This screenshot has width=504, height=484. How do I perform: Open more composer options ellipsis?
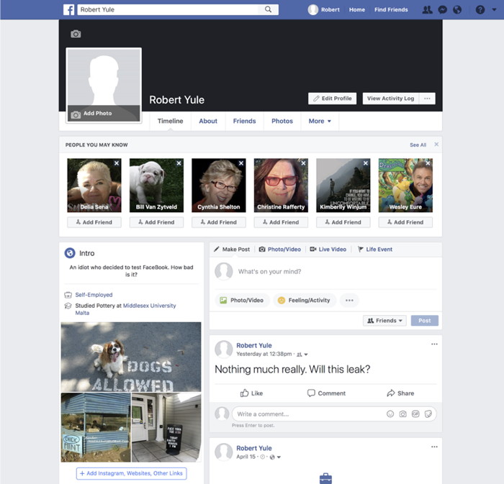(349, 301)
